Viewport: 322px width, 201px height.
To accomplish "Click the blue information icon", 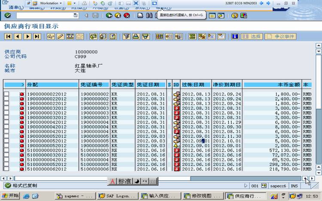I will pos(235,37).
